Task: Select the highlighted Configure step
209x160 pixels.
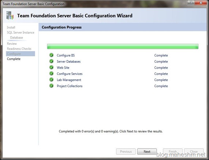Action: 20,54
